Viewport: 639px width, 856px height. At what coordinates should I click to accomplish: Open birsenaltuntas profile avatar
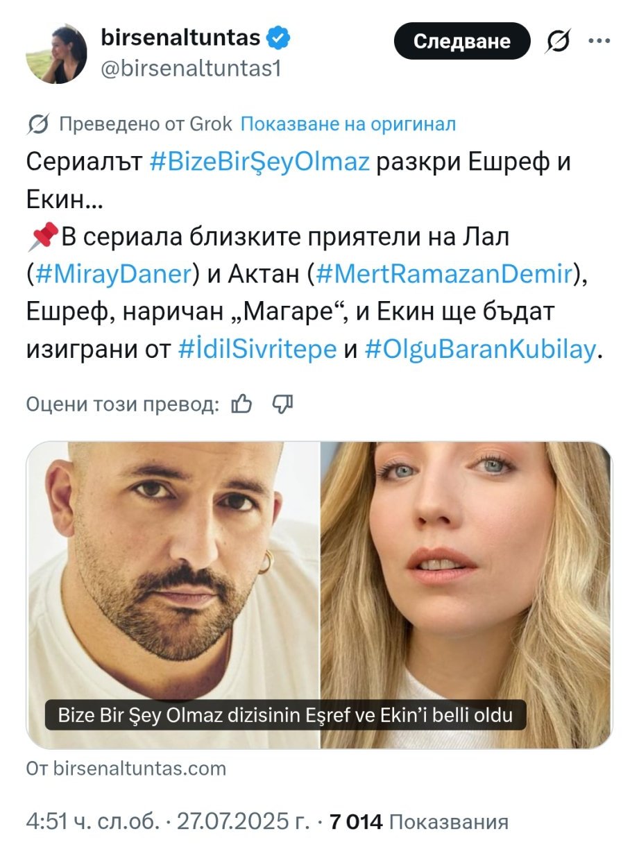[57, 54]
